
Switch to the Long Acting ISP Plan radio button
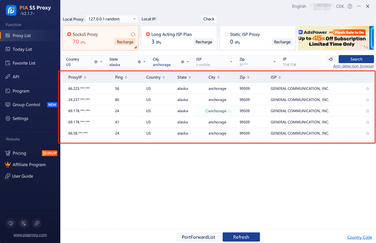pyautogui.click(x=148, y=34)
